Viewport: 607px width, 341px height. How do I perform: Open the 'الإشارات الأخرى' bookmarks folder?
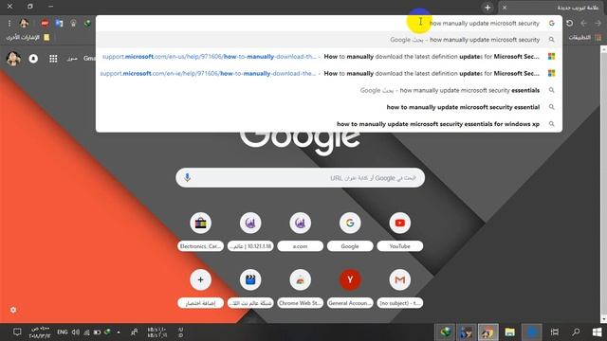point(28,38)
